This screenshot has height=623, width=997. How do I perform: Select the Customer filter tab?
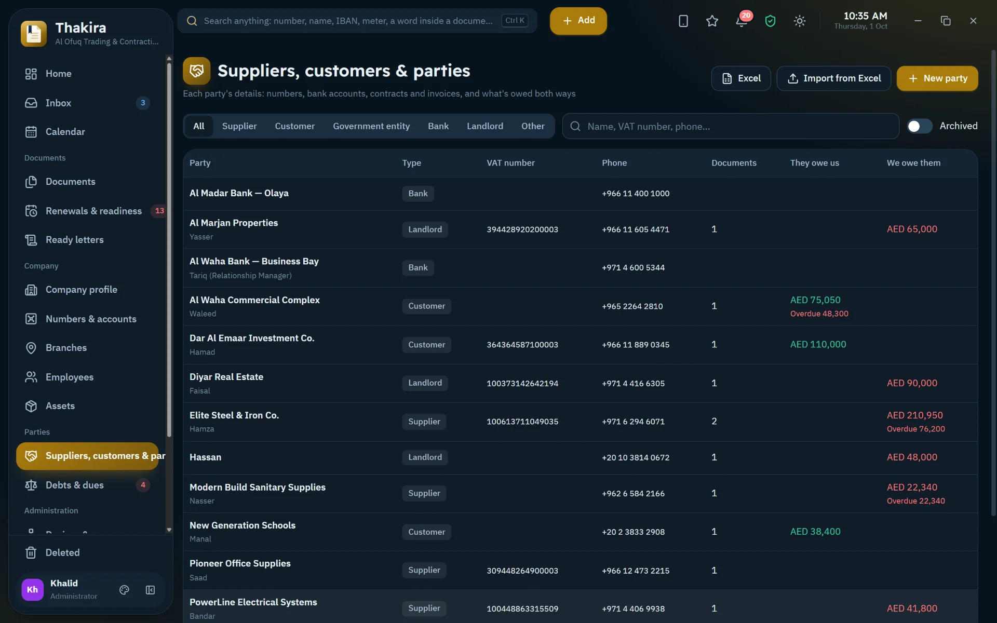pyautogui.click(x=294, y=126)
